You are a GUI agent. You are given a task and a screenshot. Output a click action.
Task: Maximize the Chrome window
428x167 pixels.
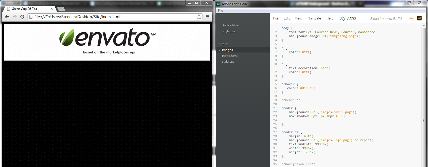(x=197, y=3)
